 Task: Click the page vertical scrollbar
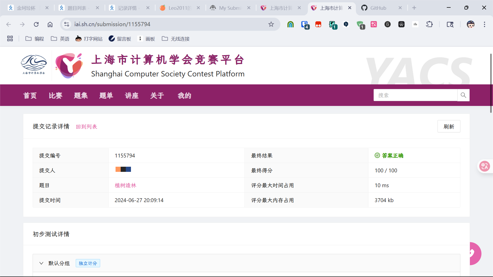(x=491, y=83)
